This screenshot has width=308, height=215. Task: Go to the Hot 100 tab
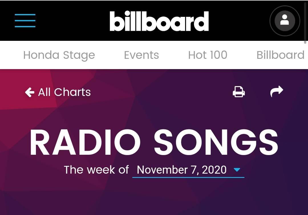point(208,55)
